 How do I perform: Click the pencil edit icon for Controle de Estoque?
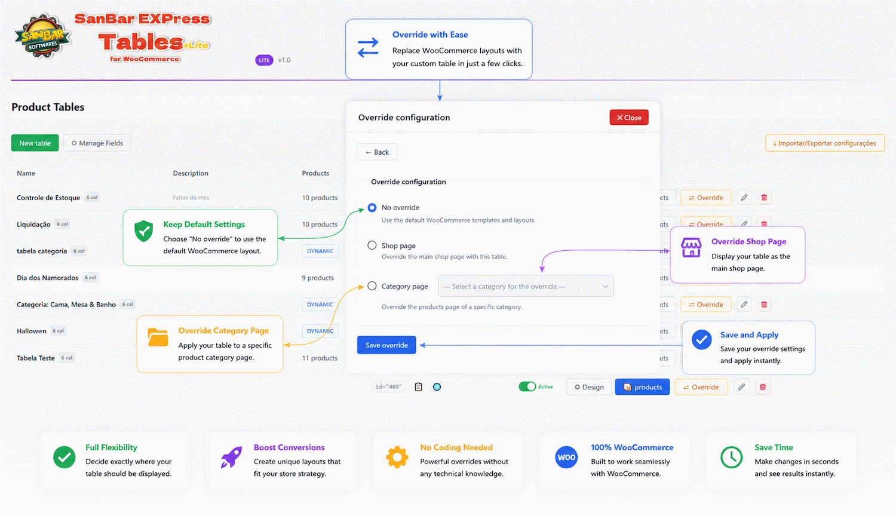click(744, 198)
